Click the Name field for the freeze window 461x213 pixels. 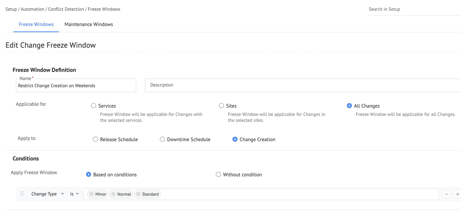(x=76, y=86)
